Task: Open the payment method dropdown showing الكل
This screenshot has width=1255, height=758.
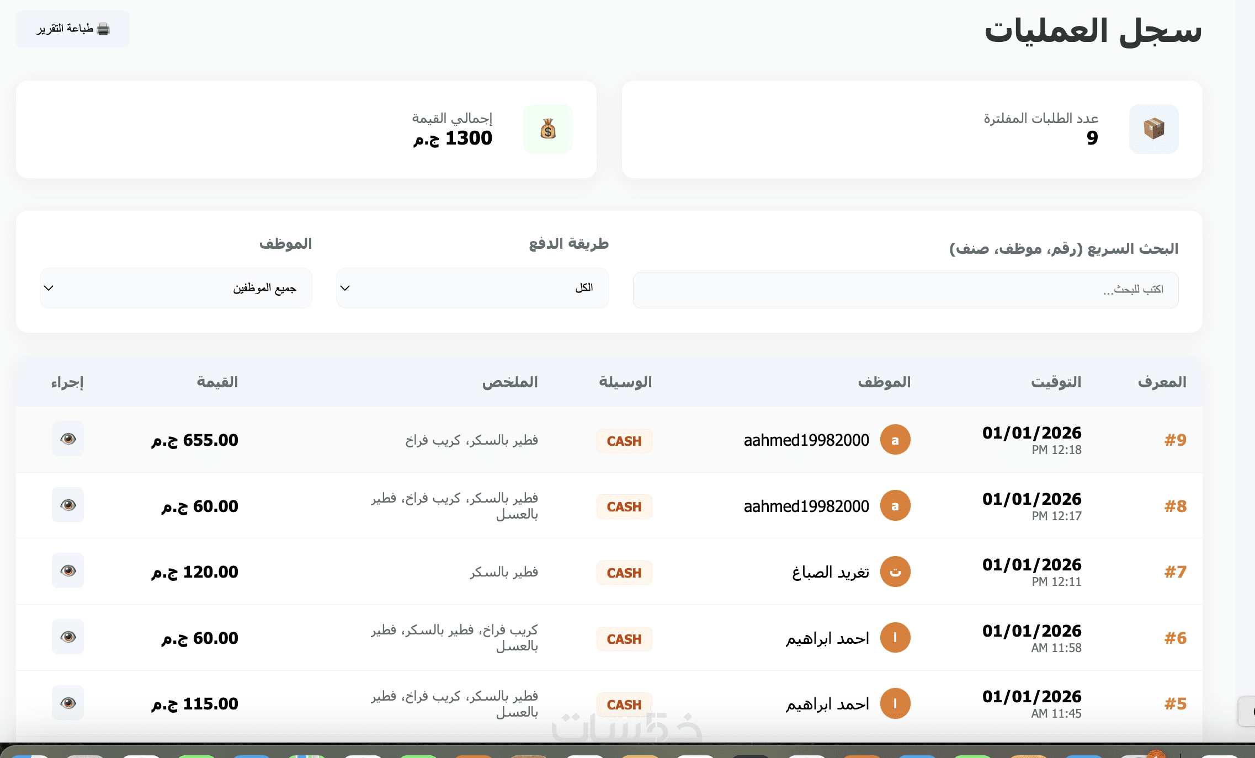Action: coord(472,288)
